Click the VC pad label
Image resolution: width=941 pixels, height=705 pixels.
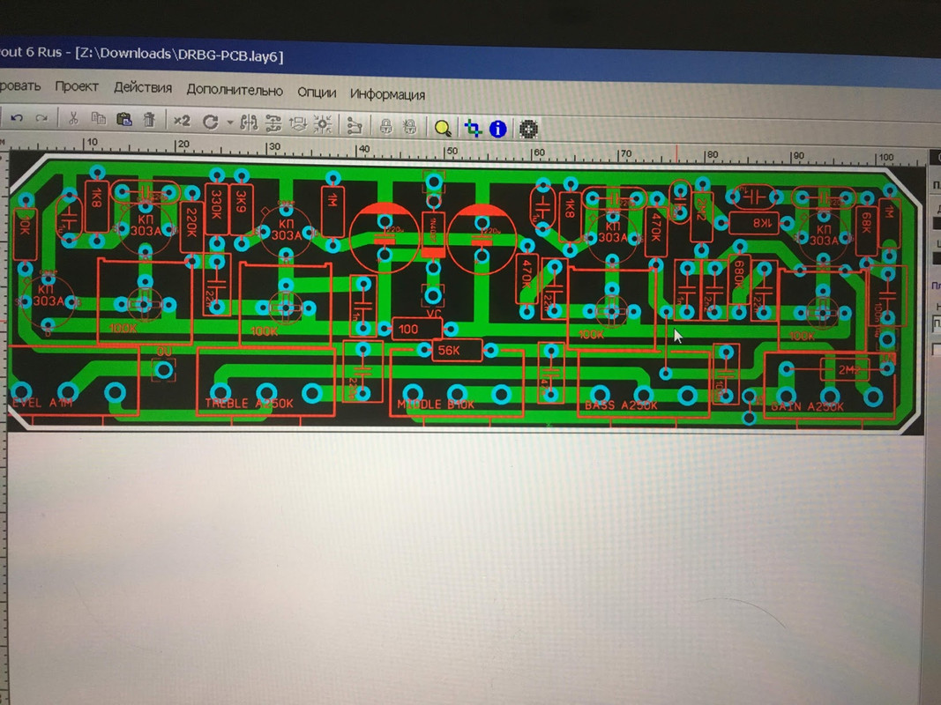[433, 314]
